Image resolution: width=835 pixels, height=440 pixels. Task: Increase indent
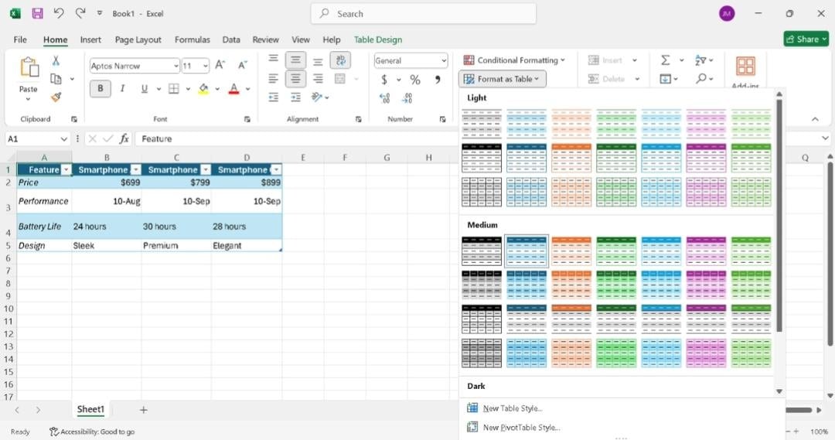tap(295, 97)
